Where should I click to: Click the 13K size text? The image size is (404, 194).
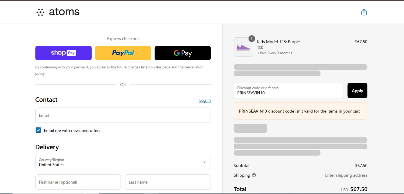(260, 48)
